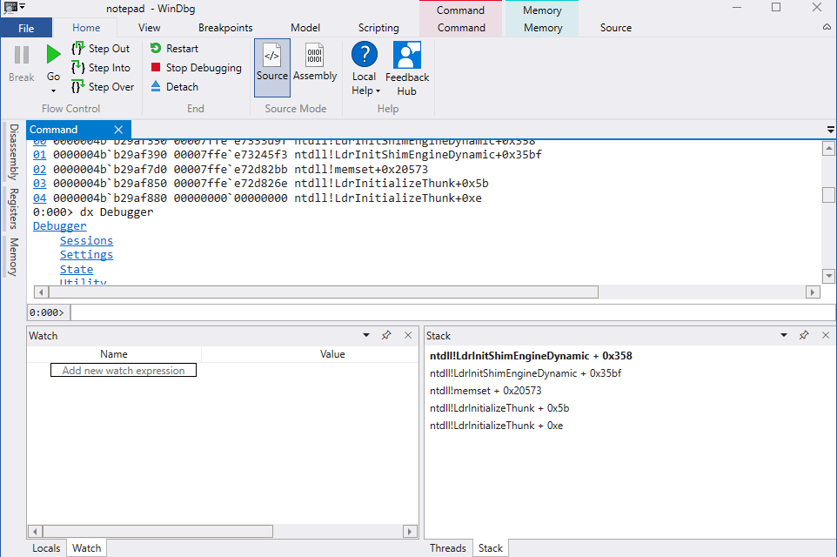This screenshot has width=837, height=557.
Task: Switch to the Stack tab
Action: (491, 548)
